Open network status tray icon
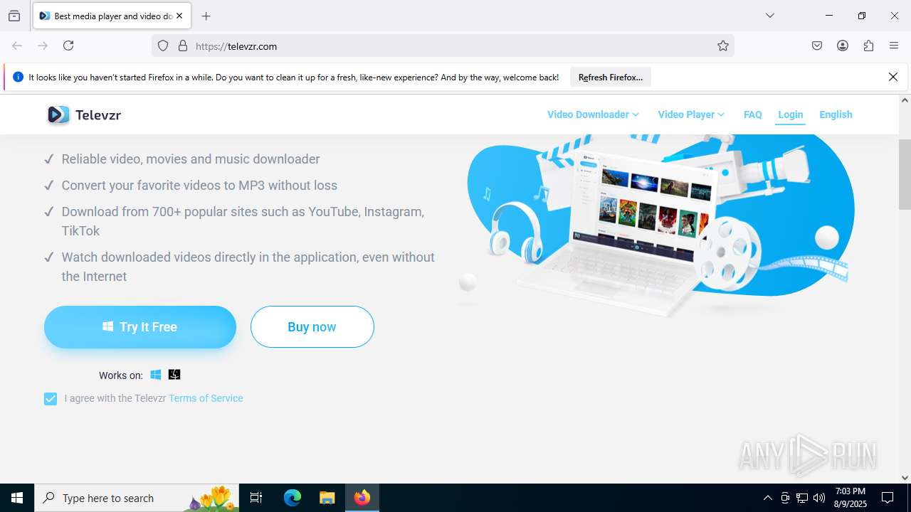 [802, 498]
